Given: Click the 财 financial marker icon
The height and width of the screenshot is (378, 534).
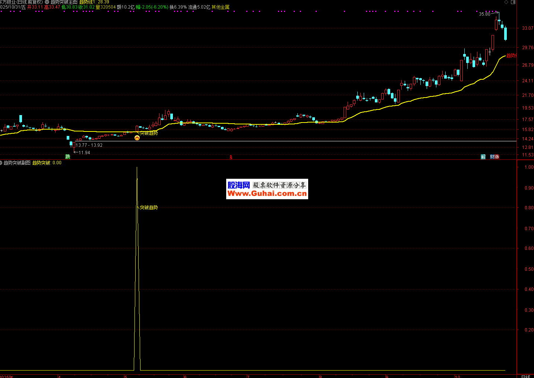Looking at the screenshot, I should (492, 157).
